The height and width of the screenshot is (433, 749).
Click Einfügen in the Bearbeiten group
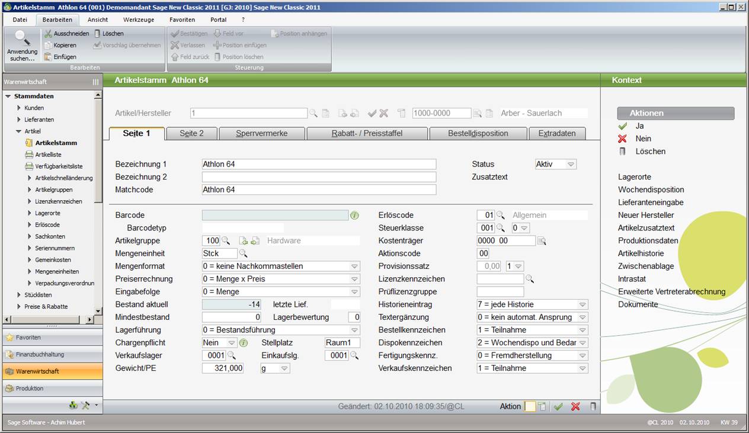[x=60, y=57]
